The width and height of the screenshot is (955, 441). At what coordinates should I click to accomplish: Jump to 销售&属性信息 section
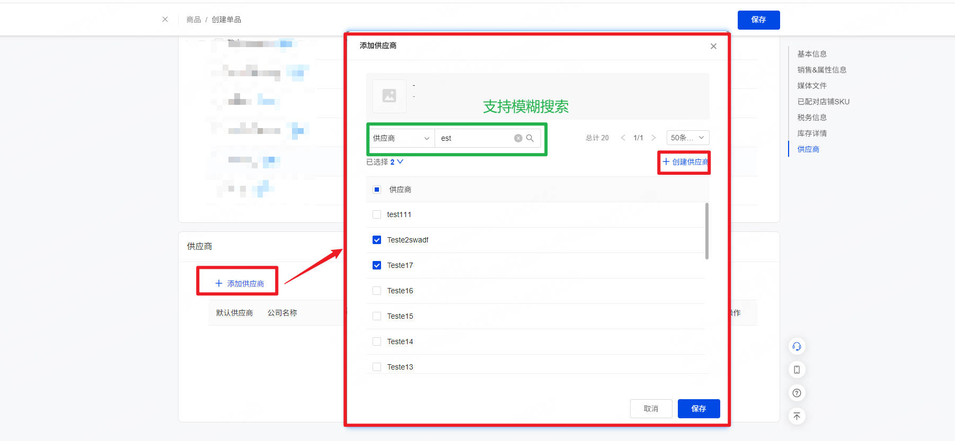point(821,70)
